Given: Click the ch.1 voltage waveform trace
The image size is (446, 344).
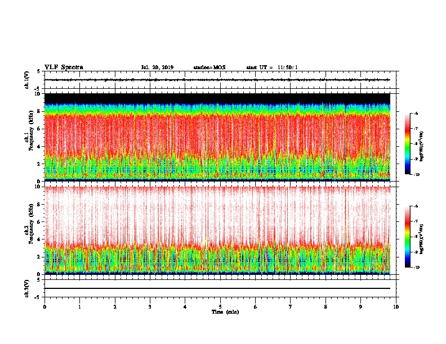Looking at the screenshot, I should pos(217,80).
